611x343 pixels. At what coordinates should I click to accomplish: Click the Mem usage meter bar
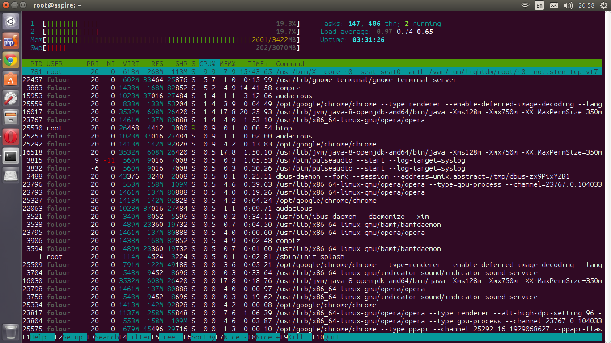coord(170,40)
